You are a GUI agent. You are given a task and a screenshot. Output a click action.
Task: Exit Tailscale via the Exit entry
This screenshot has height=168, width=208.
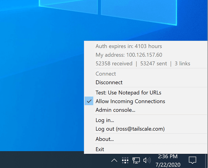(100, 149)
